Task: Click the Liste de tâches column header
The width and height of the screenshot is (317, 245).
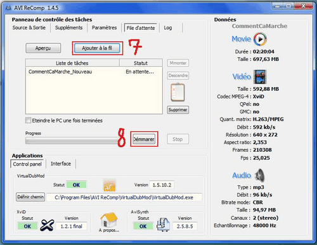Action: pyautogui.click(x=72, y=63)
